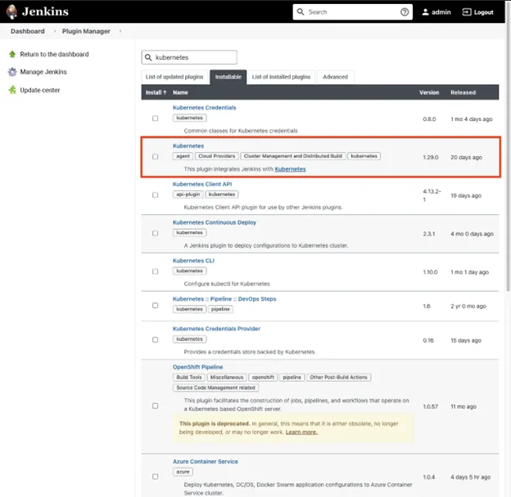Click the 'api-plugin' tag

coord(188,195)
